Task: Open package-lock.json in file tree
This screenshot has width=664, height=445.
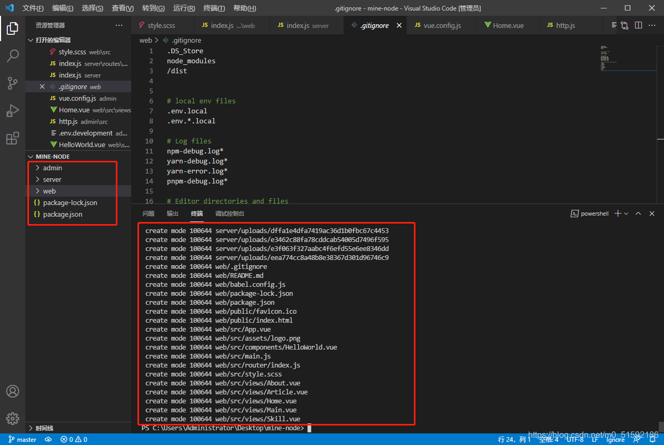Action: pos(78,202)
